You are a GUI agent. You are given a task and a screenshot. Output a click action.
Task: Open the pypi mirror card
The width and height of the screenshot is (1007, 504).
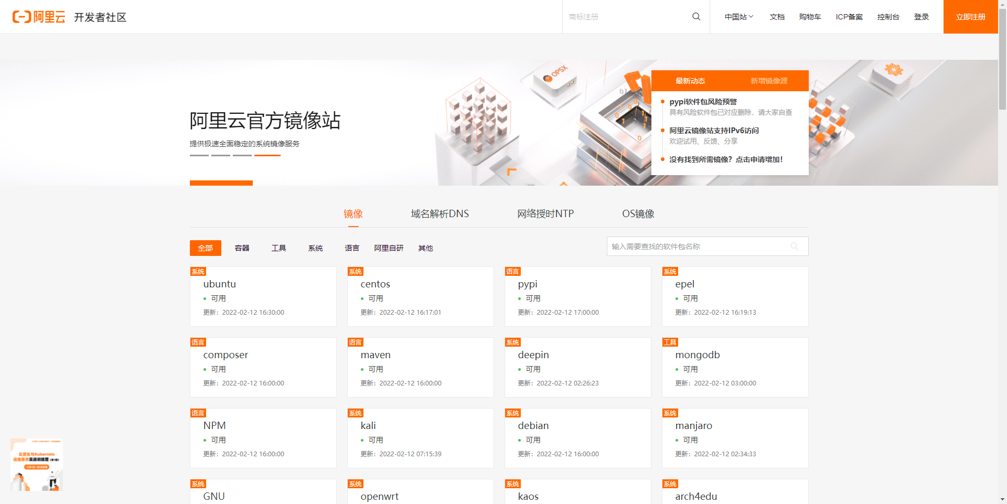(x=578, y=296)
